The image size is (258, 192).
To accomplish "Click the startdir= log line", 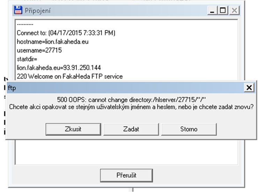I will 27,59.
